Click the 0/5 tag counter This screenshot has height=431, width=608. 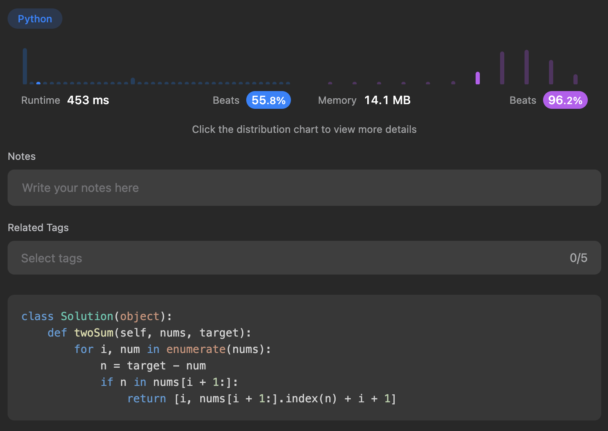pos(578,258)
